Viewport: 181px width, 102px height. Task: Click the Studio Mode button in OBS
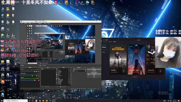[x=94, y=74]
